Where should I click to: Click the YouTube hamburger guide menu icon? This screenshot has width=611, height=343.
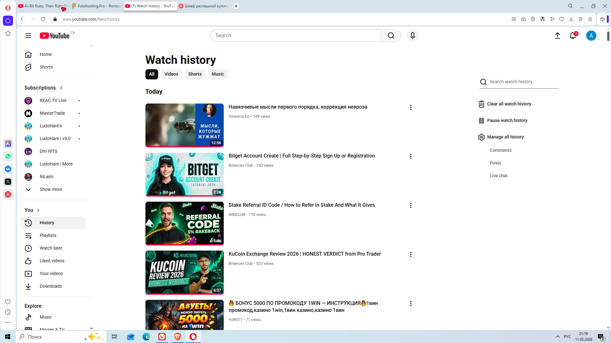pos(28,36)
